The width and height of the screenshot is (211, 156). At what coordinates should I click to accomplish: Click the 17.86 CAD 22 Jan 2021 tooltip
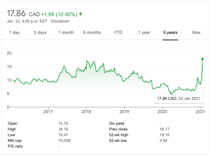[179, 99]
